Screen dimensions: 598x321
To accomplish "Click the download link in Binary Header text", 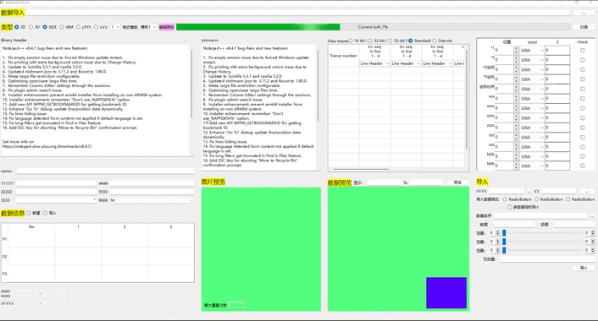I will point(47,146).
